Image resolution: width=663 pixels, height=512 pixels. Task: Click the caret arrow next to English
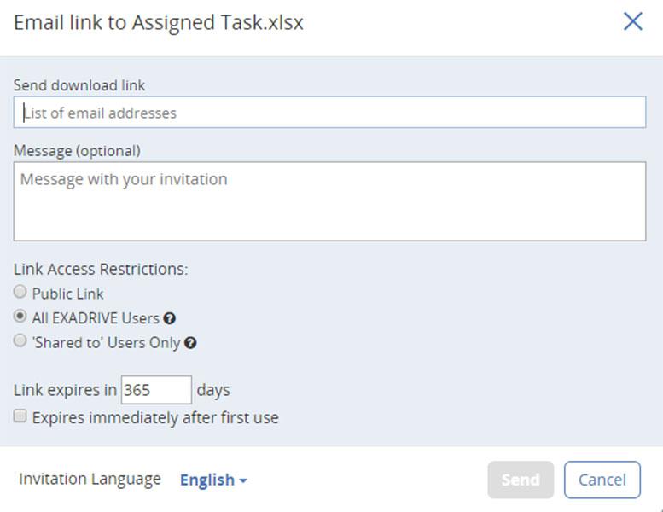click(x=243, y=480)
